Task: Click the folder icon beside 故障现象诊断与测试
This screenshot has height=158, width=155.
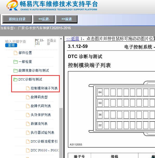Action: (16, 71)
